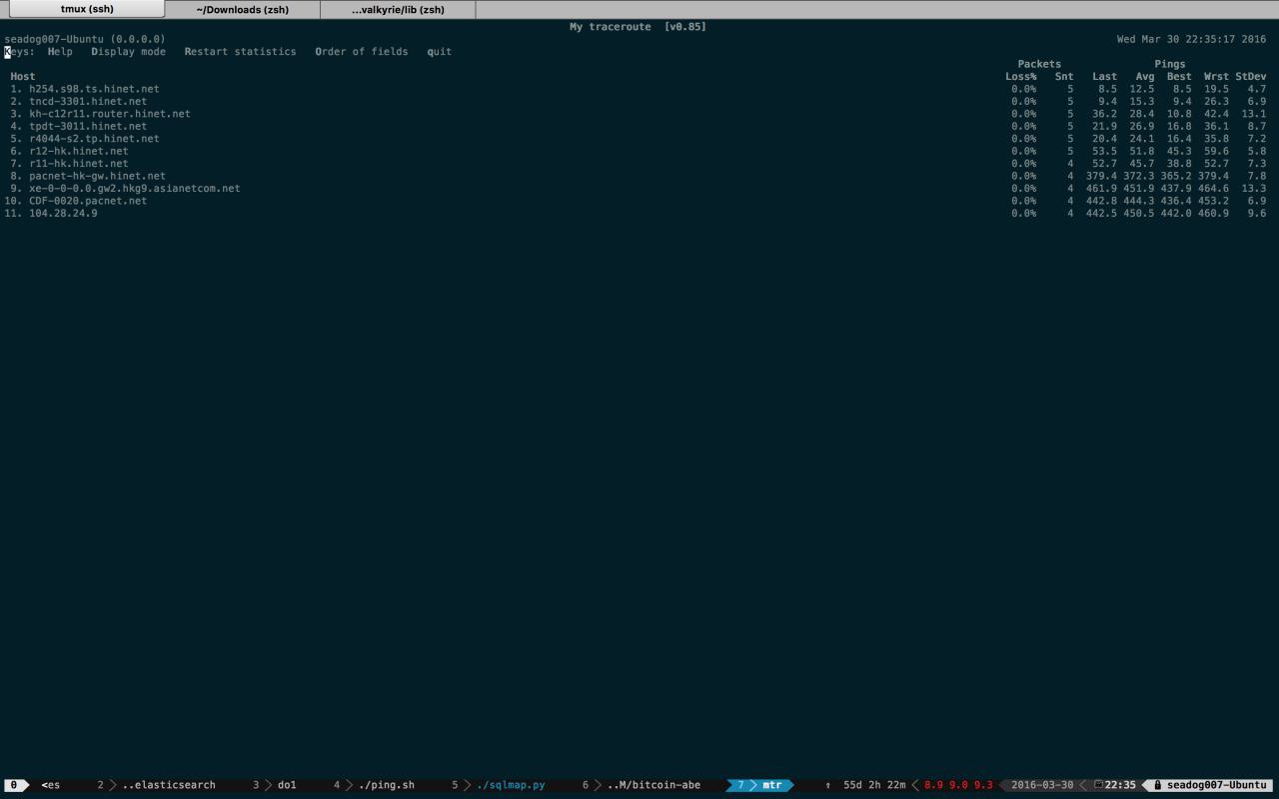Click the load average 8.9 9.0 9.3
This screenshot has width=1279, height=799.
(x=958, y=785)
